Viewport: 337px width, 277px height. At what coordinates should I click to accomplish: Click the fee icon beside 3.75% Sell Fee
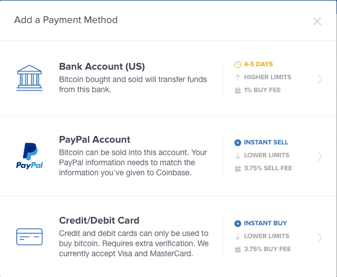click(237, 168)
